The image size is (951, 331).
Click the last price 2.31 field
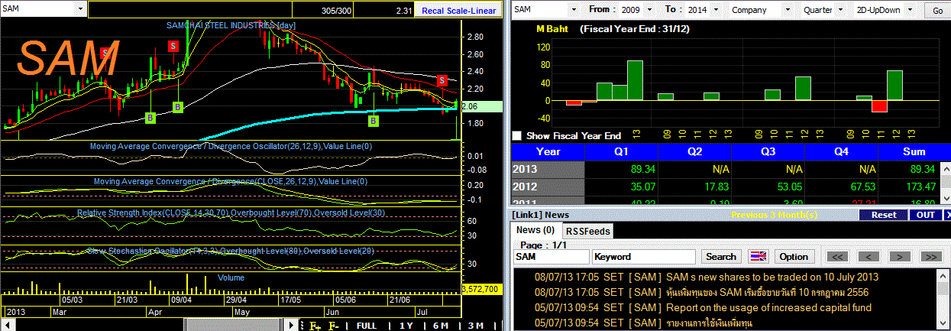pyautogui.click(x=385, y=11)
